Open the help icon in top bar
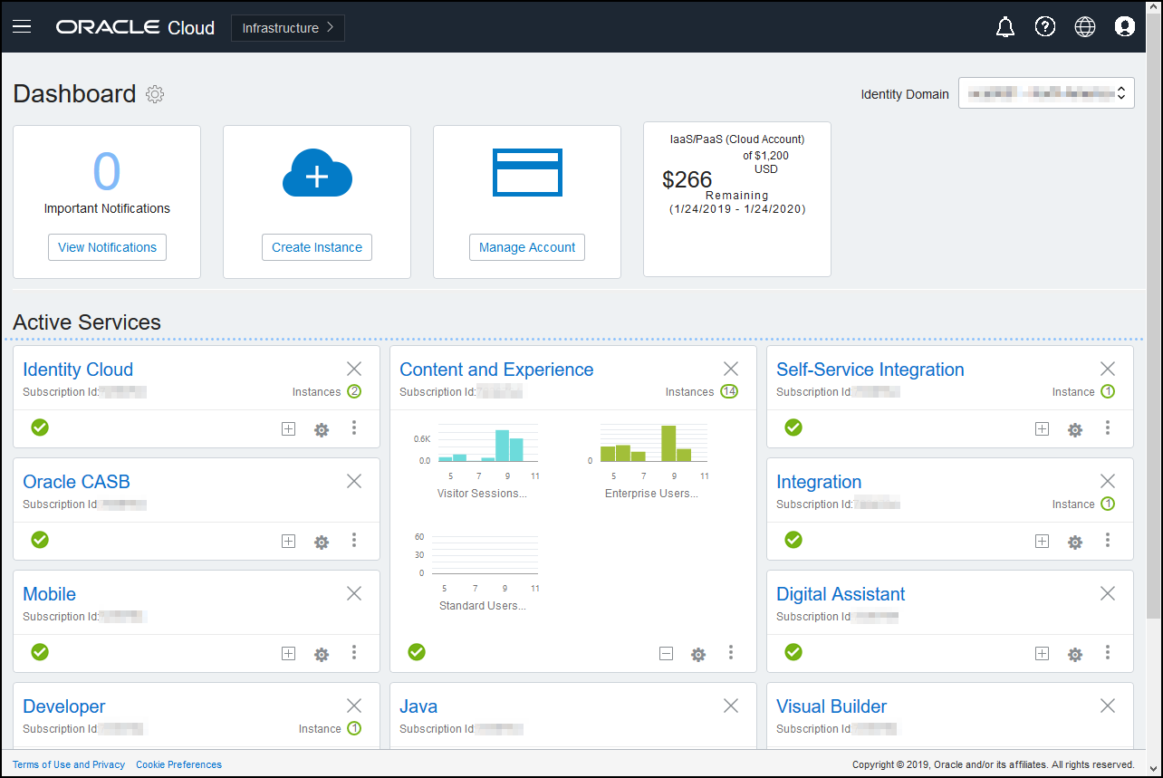Viewport: 1163px width, 778px height. (x=1045, y=26)
